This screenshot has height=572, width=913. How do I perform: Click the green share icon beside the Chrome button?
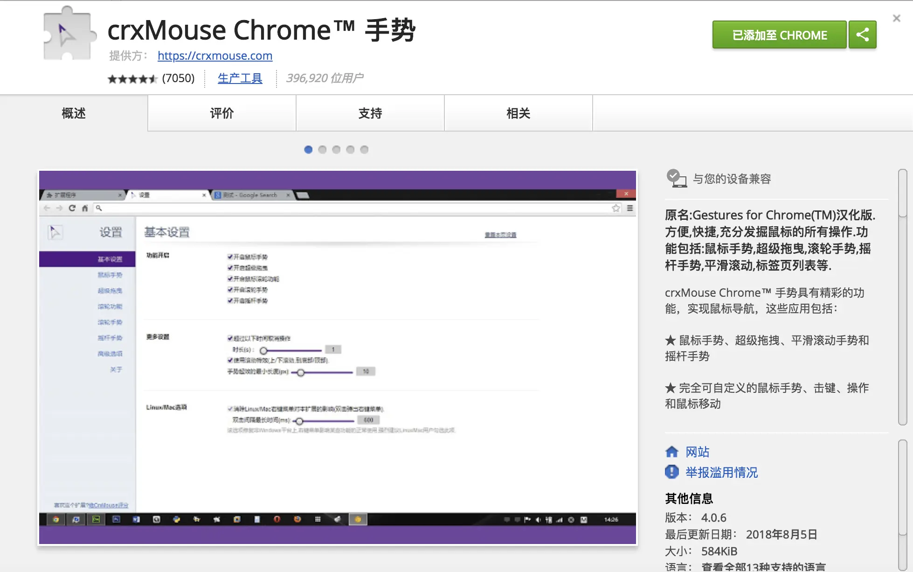pyautogui.click(x=862, y=35)
